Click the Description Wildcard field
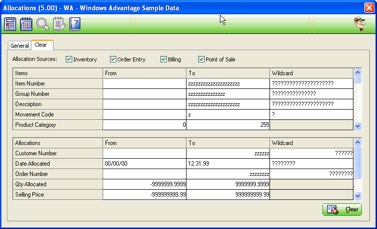This screenshot has width=377, height=229. [x=311, y=104]
